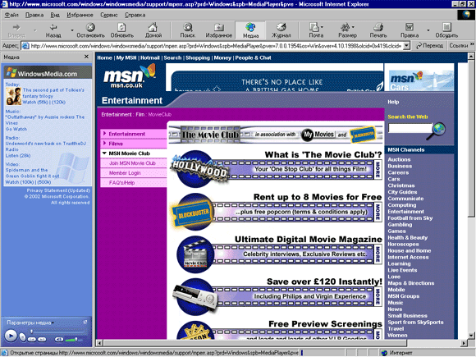The width and height of the screenshot is (476, 357).
Task: Click the Stop button in media bar
Action: tap(22, 337)
